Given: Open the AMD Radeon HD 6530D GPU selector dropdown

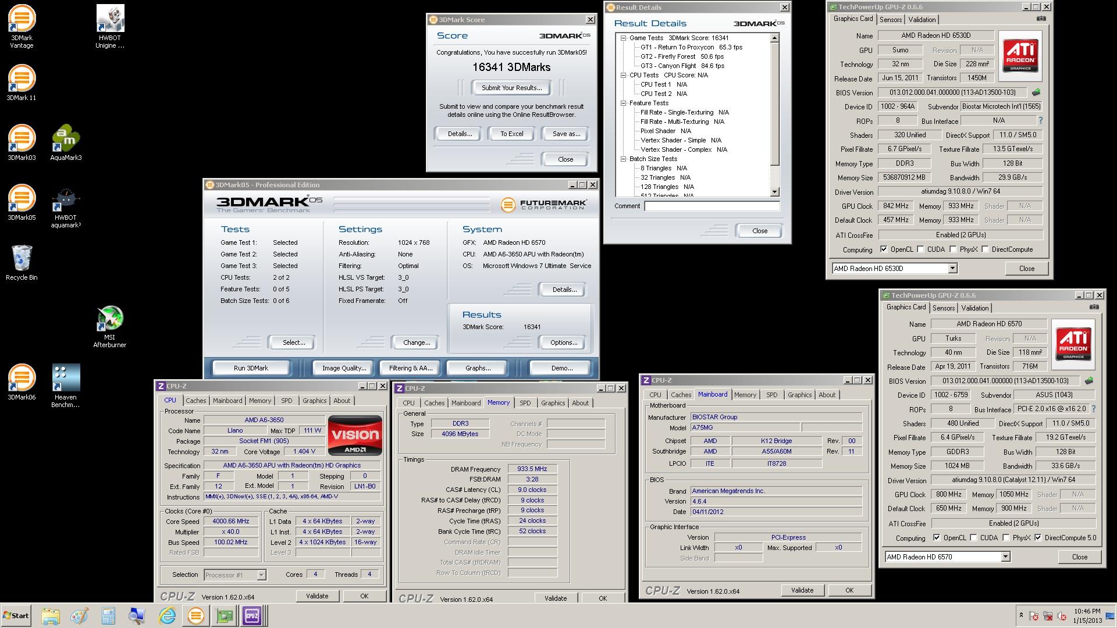Looking at the screenshot, I should pyautogui.click(x=952, y=268).
